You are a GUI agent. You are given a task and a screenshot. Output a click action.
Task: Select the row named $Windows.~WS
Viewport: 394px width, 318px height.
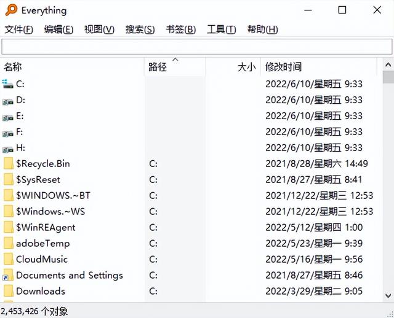[x=191, y=211]
